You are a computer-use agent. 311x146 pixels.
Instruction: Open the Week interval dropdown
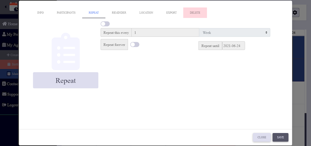(235, 33)
